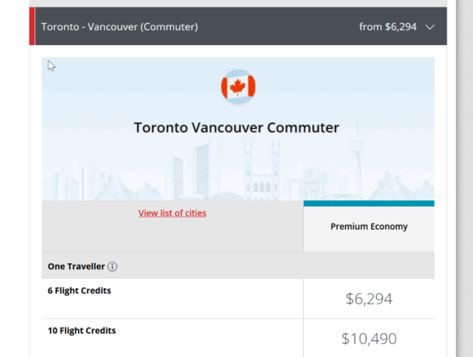This screenshot has width=473, height=357.
Task: Click the 6 Flight Credits row label
Action: [x=80, y=291]
